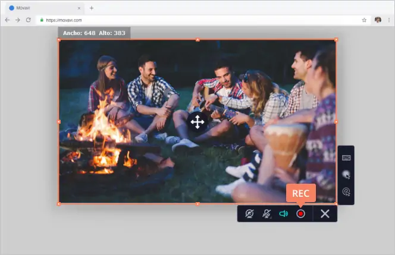Click the bottom-left capture frame handle
Image resolution: width=395 pixels, height=255 pixels.
(59, 204)
